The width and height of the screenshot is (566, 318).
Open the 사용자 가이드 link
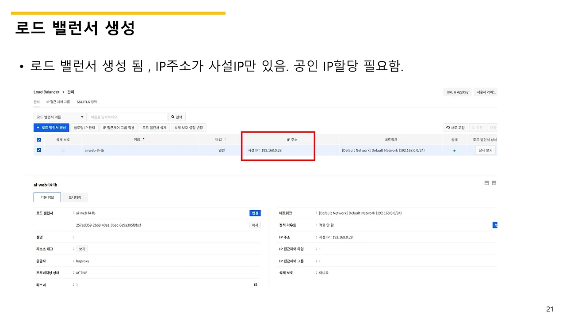click(485, 92)
